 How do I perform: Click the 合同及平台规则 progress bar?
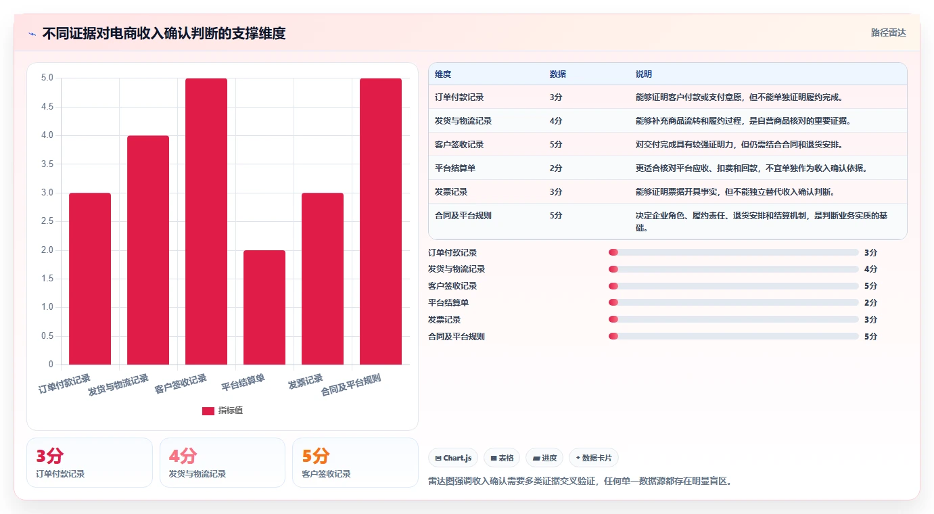(733, 336)
